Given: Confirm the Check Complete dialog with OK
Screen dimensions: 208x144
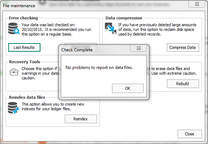Looking at the screenshot, I should click(x=127, y=88).
